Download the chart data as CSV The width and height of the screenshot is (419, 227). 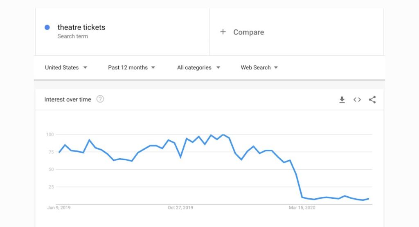pyautogui.click(x=342, y=99)
